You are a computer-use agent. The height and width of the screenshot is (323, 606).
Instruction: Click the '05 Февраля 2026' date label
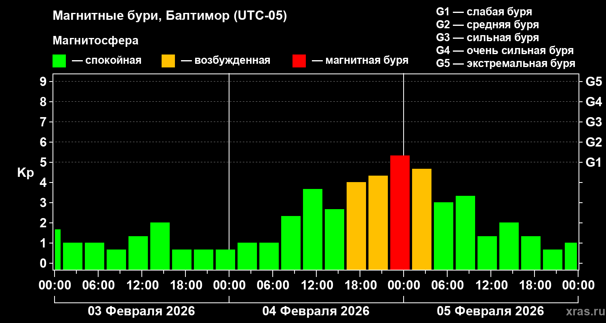[x=490, y=311]
